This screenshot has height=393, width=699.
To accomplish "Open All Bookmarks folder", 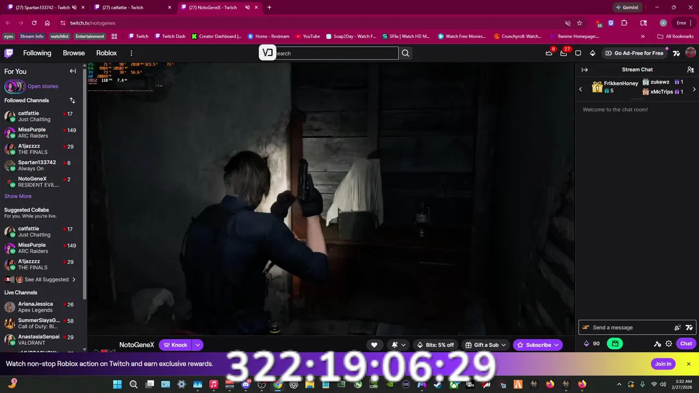I will pos(676,37).
